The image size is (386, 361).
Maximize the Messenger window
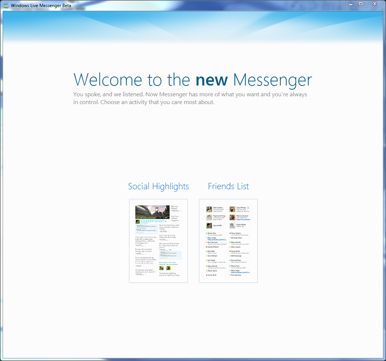361,4
